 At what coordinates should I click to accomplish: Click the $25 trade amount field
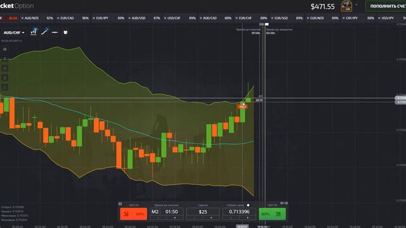click(x=203, y=212)
